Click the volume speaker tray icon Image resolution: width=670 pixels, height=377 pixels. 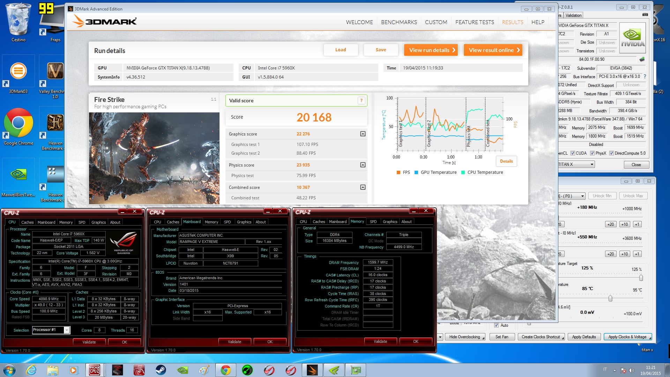631,370
